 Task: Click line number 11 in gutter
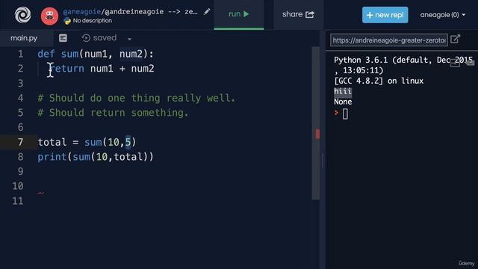[18, 201]
